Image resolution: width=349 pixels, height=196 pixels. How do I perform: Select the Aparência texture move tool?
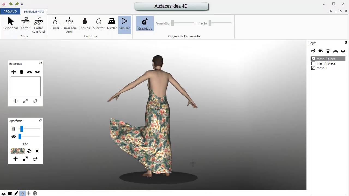tap(16, 159)
